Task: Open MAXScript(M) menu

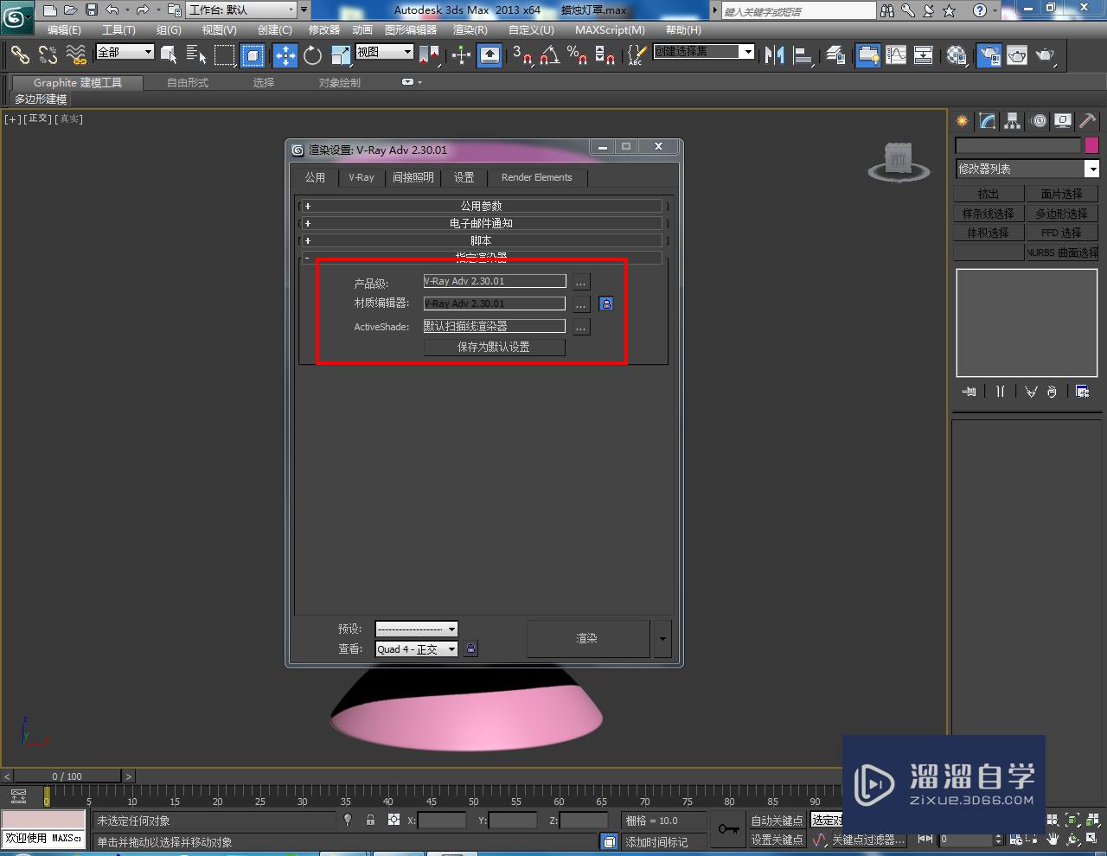Action: point(610,29)
